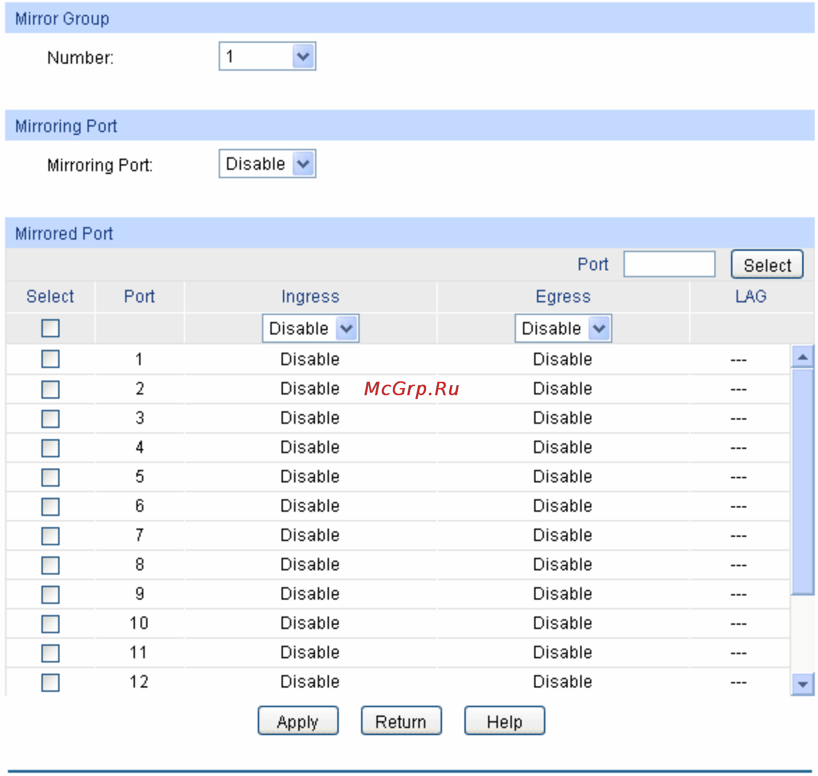
Task: Click the Help button
Action: coord(504,721)
